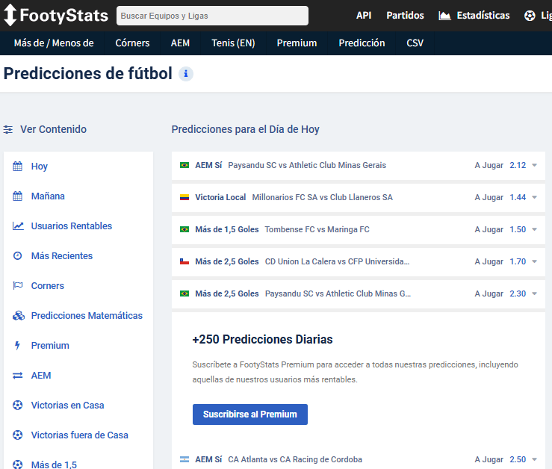
Task: Open the AEM menu in navigation bar
Action: 180,43
